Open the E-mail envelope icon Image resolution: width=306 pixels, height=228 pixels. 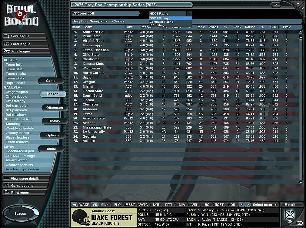coord(290,215)
